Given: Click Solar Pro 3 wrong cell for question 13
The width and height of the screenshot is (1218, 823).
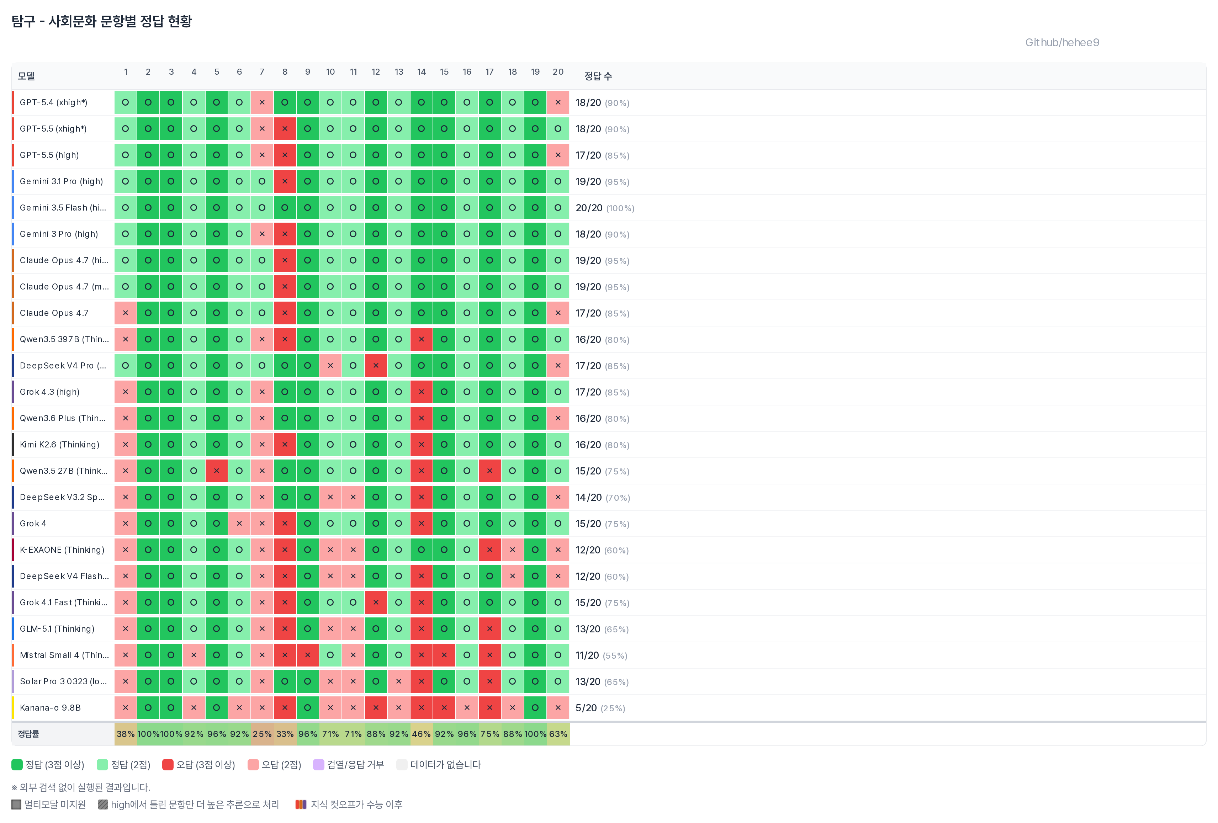Looking at the screenshot, I should [x=399, y=681].
